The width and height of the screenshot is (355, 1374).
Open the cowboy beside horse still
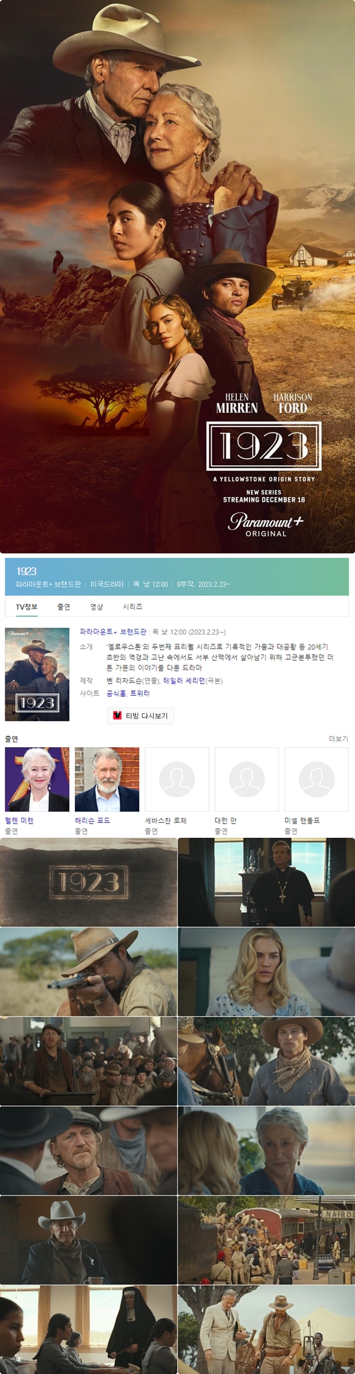pyautogui.click(x=266, y=1061)
